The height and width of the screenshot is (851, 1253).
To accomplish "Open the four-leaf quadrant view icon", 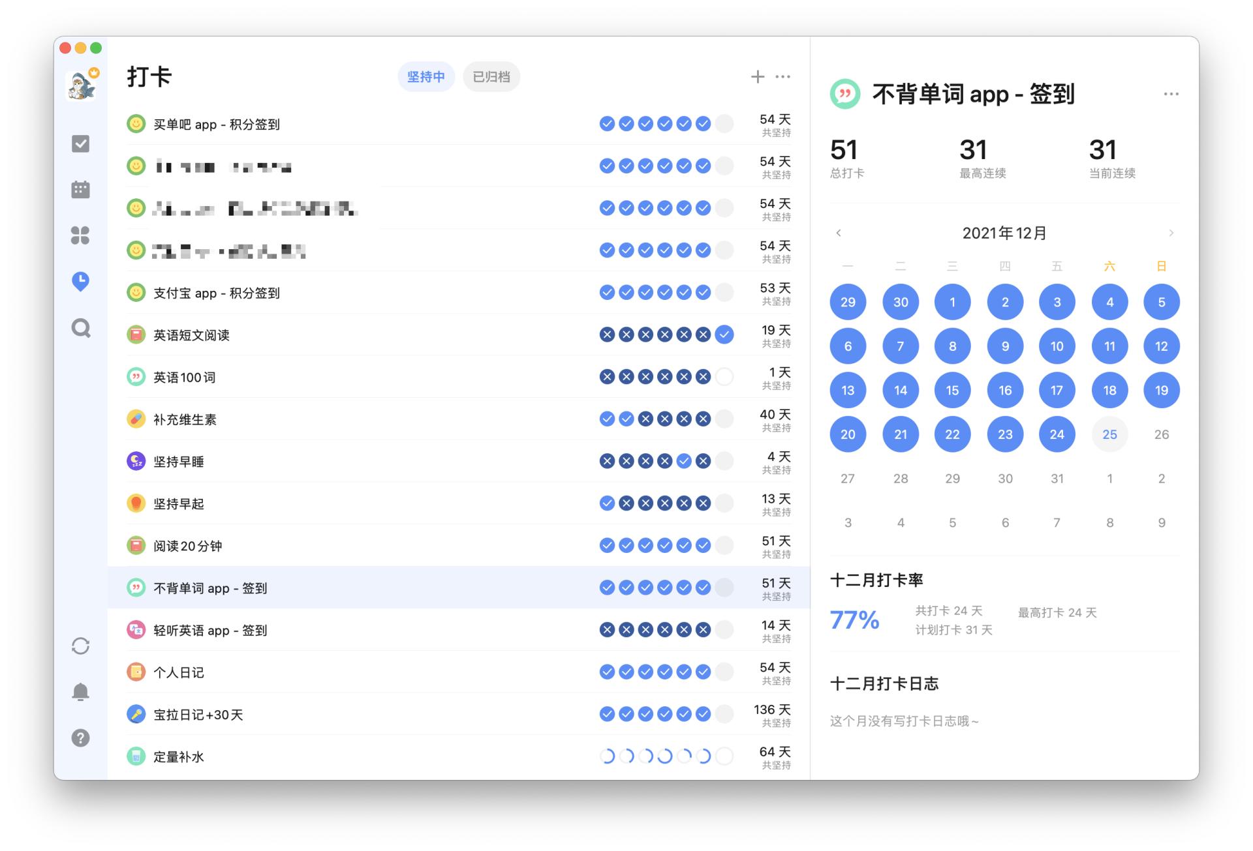I will [80, 235].
